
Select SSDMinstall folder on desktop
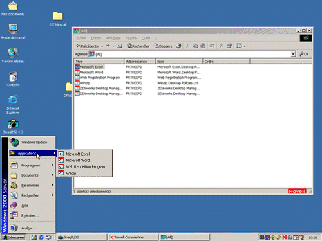[x=58, y=19]
